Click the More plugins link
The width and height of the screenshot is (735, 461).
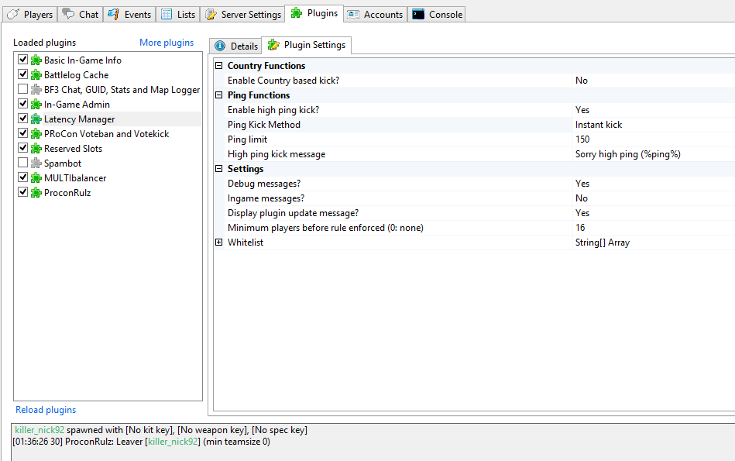pos(167,43)
